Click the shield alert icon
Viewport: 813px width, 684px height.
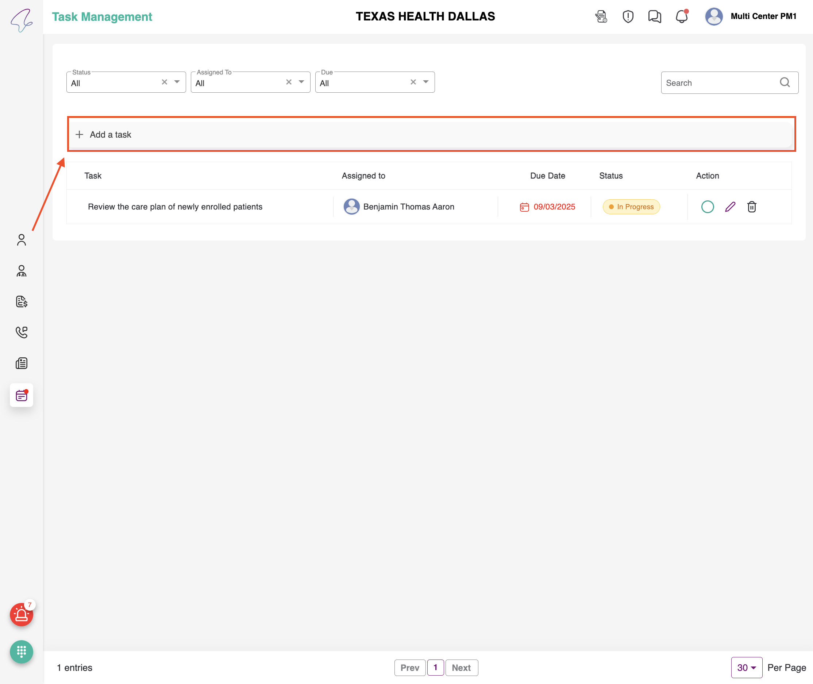628,17
